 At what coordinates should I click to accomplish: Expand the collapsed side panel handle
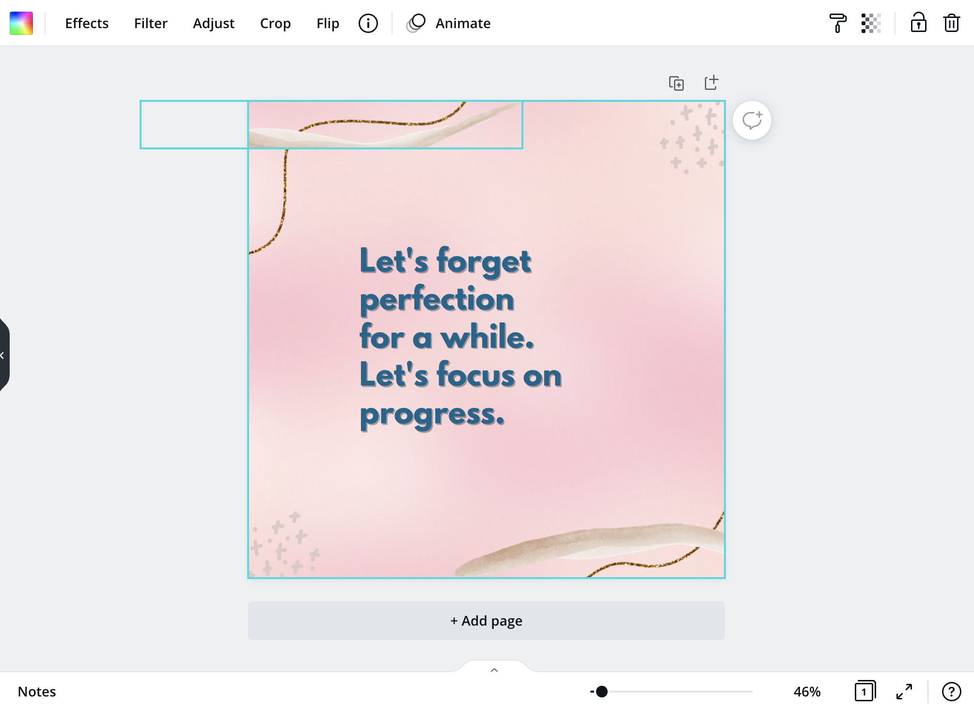point(4,355)
